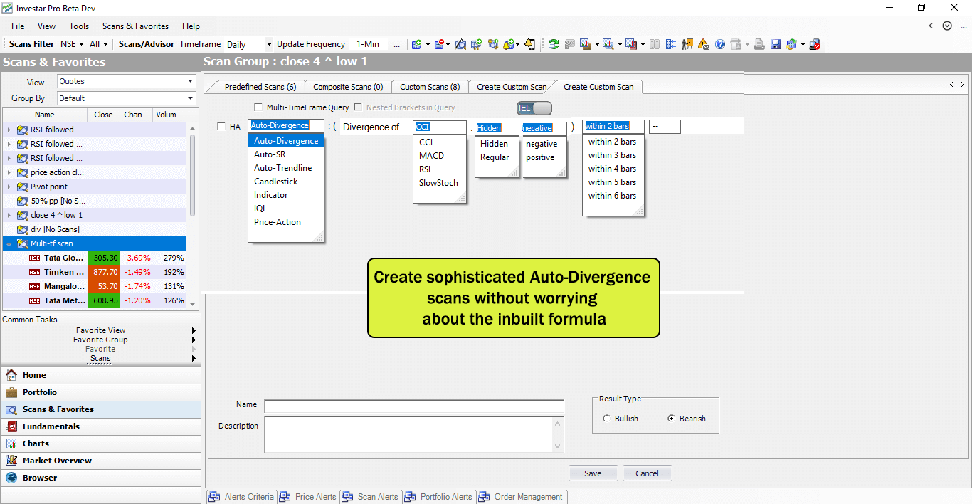Image resolution: width=972 pixels, height=504 pixels.
Task: Click the Save button
Action: point(593,473)
